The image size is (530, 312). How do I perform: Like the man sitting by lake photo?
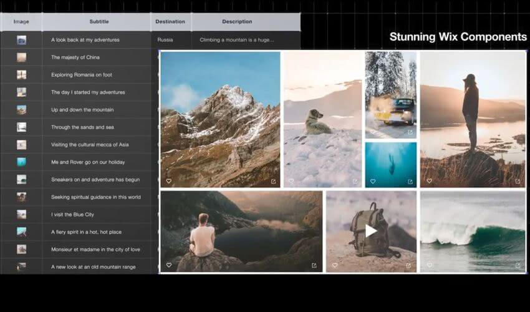point(169,265)
